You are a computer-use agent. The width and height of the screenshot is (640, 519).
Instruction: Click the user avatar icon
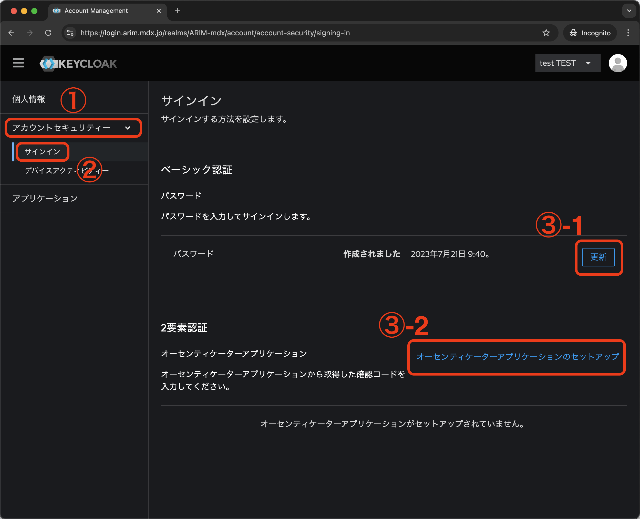click(617, 63)
